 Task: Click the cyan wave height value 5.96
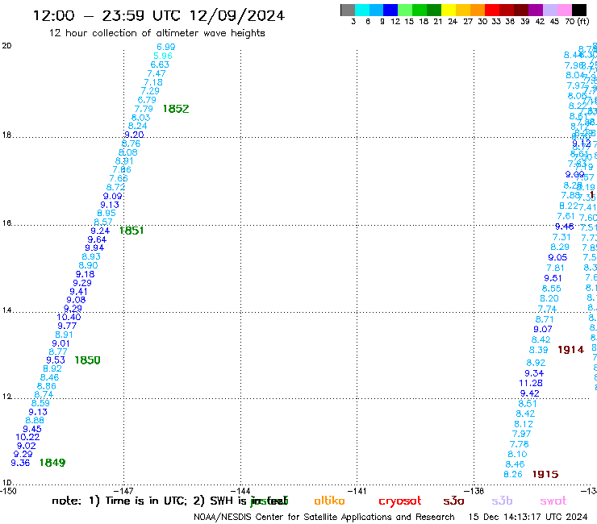point(163,56)
